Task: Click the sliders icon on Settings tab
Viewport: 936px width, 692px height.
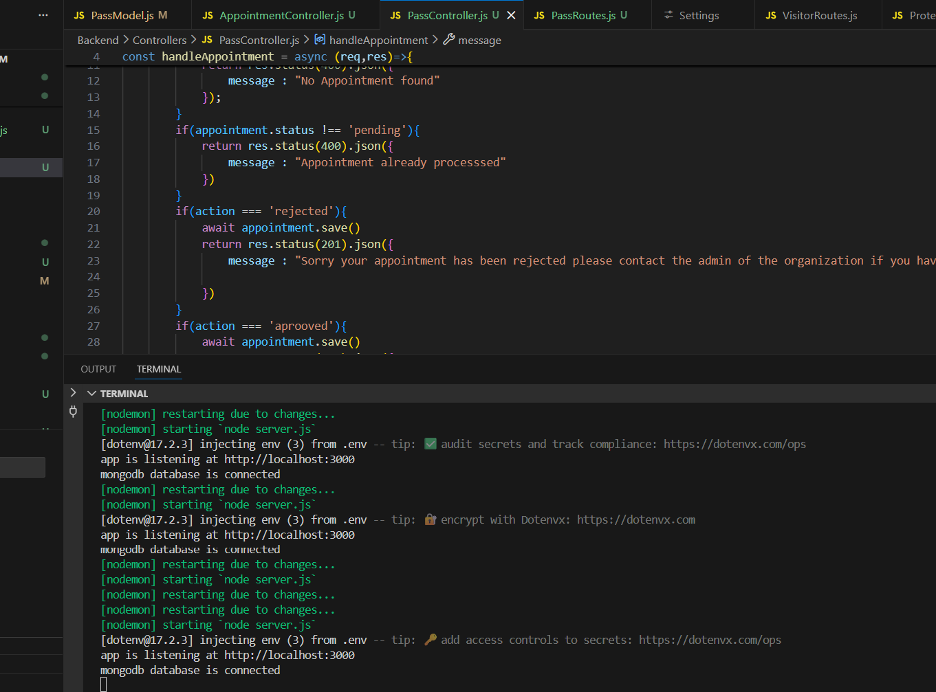Action: (x=668, y=15)
